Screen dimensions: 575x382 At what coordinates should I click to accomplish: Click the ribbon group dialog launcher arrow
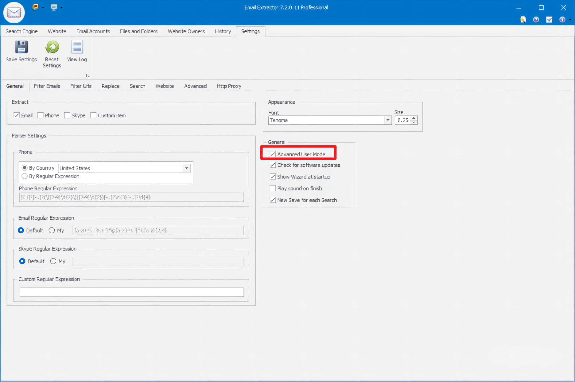pos(88,76)
